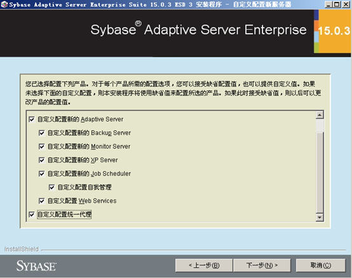The image size is (352, 278).
Task: Select the 自定义配置统一代理 label text
Action: 64,214
